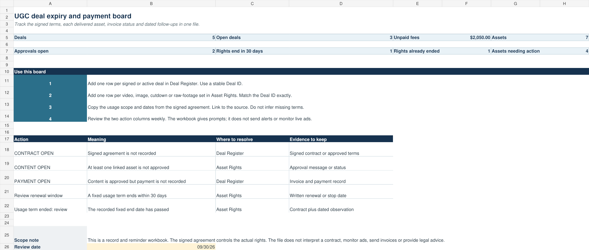Select 'Signed agreement is not recorded' cell
The height and width of the screenshot is (250, 589).
pyautogui.click(x=151, y=150)
